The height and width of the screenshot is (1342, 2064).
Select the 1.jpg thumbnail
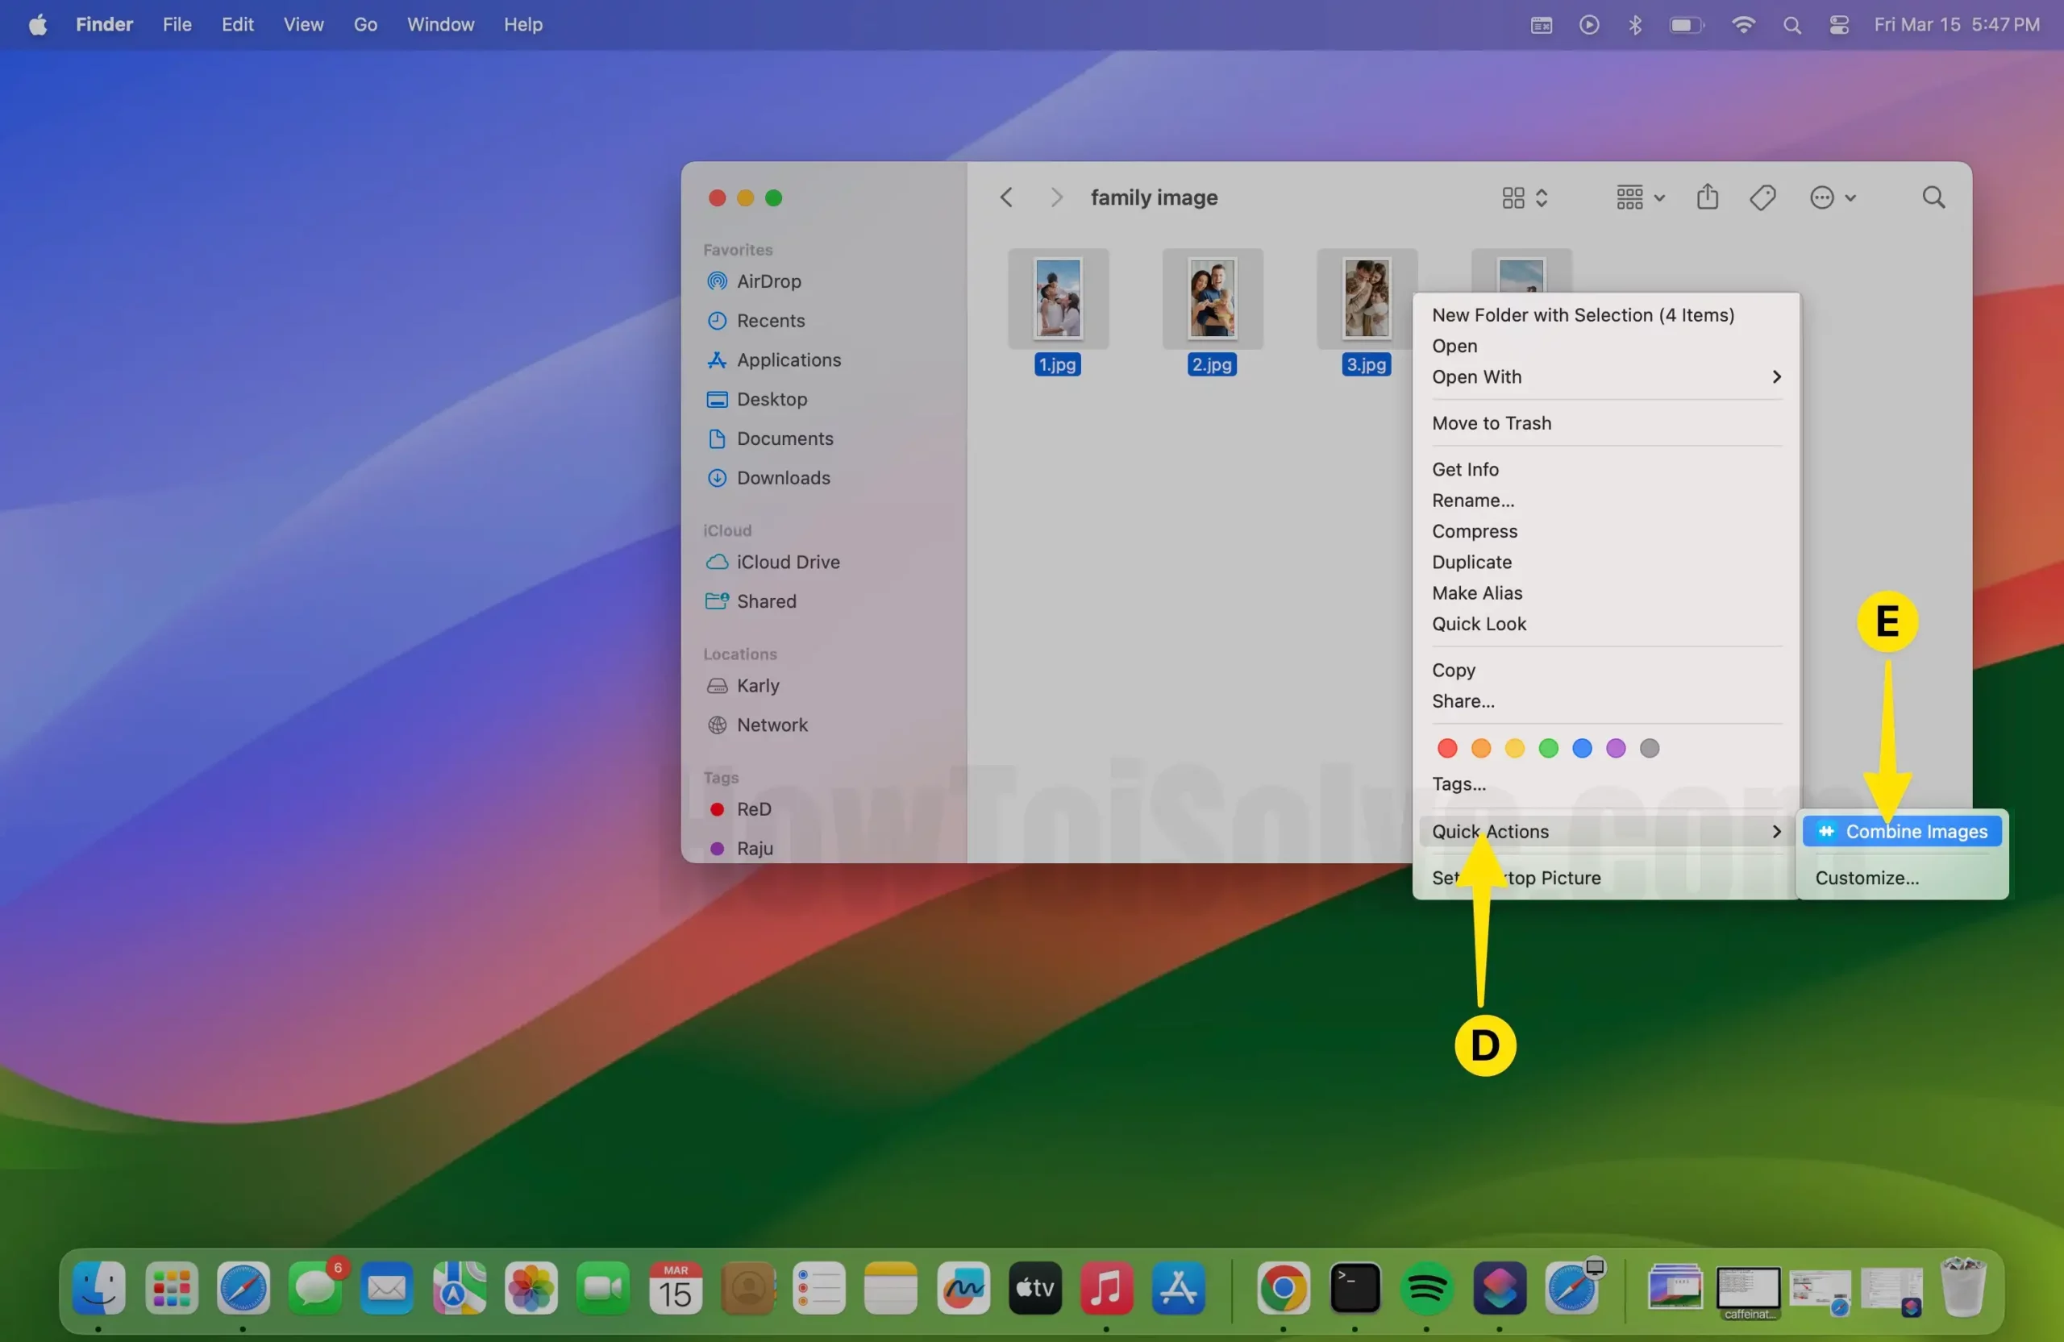pos(1058,299)
